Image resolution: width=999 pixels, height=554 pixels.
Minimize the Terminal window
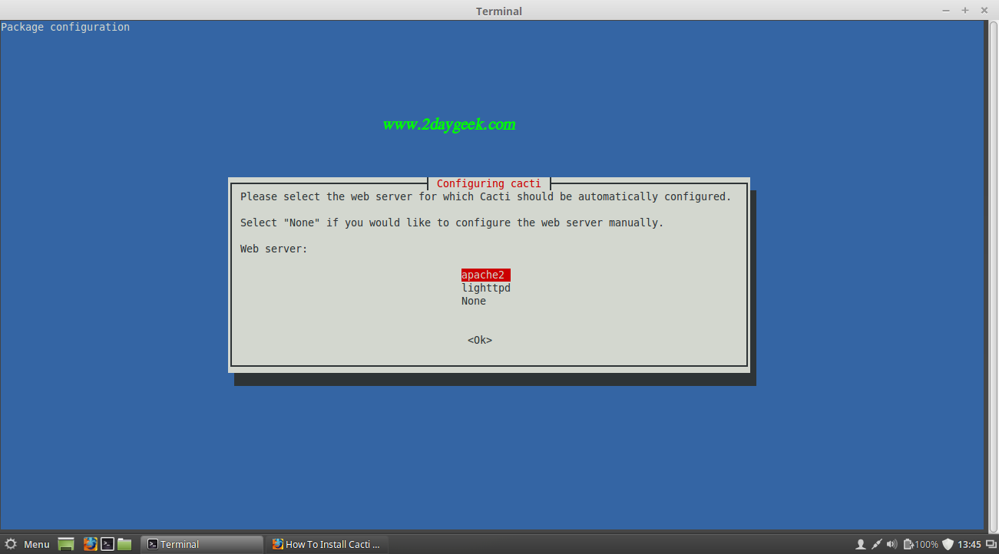coord(947,10)
